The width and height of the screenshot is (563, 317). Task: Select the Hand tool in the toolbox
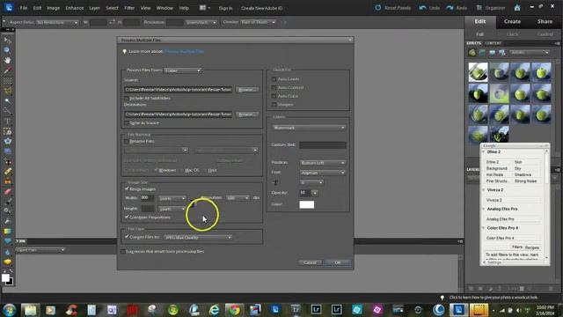(7, 60)
